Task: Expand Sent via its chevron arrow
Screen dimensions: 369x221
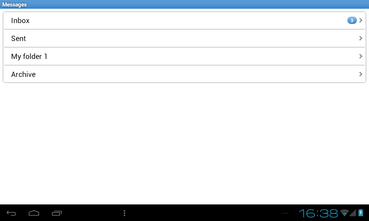Action: click(361, 38)
